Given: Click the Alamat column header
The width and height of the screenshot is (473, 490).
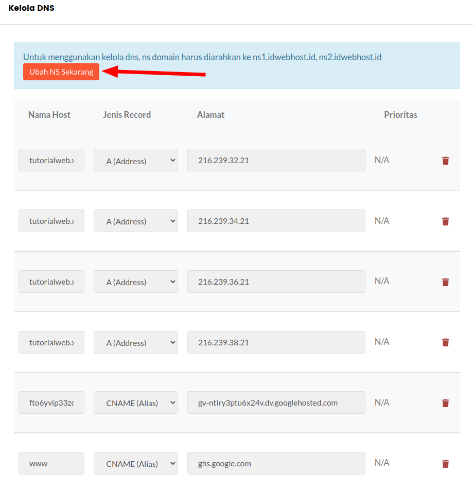Looking at the screenshot, I should pos(211,115).
